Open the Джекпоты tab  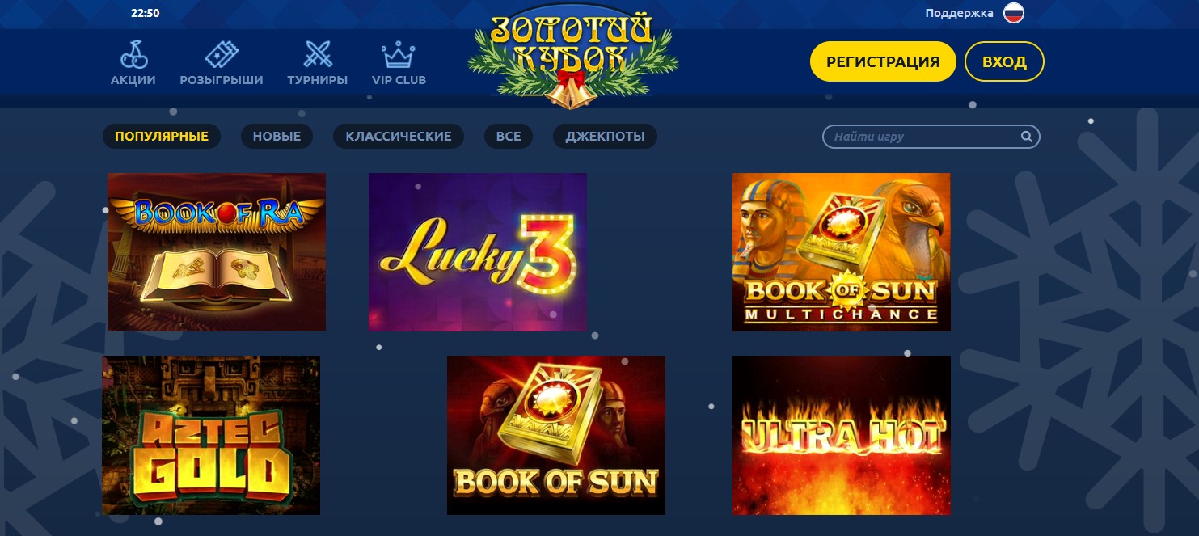pos(606,137)
